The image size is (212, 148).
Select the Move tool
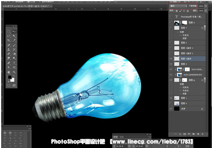pyautogui.click(x=14, y=32)
